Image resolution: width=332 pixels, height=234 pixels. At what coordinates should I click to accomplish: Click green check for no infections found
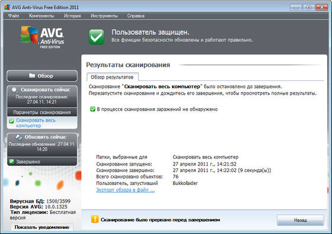92,109
